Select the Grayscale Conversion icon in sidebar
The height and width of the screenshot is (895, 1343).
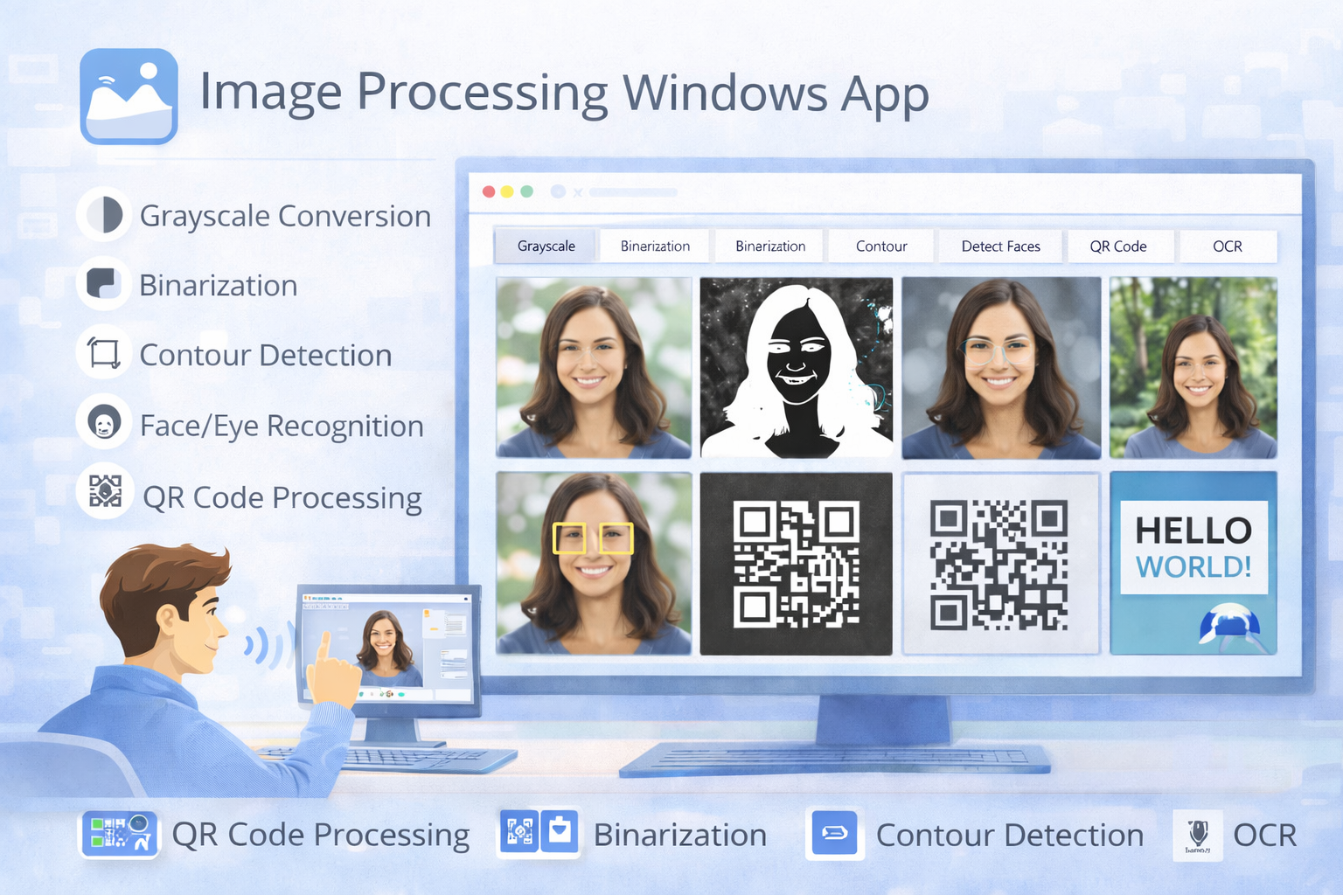[104, 214]
